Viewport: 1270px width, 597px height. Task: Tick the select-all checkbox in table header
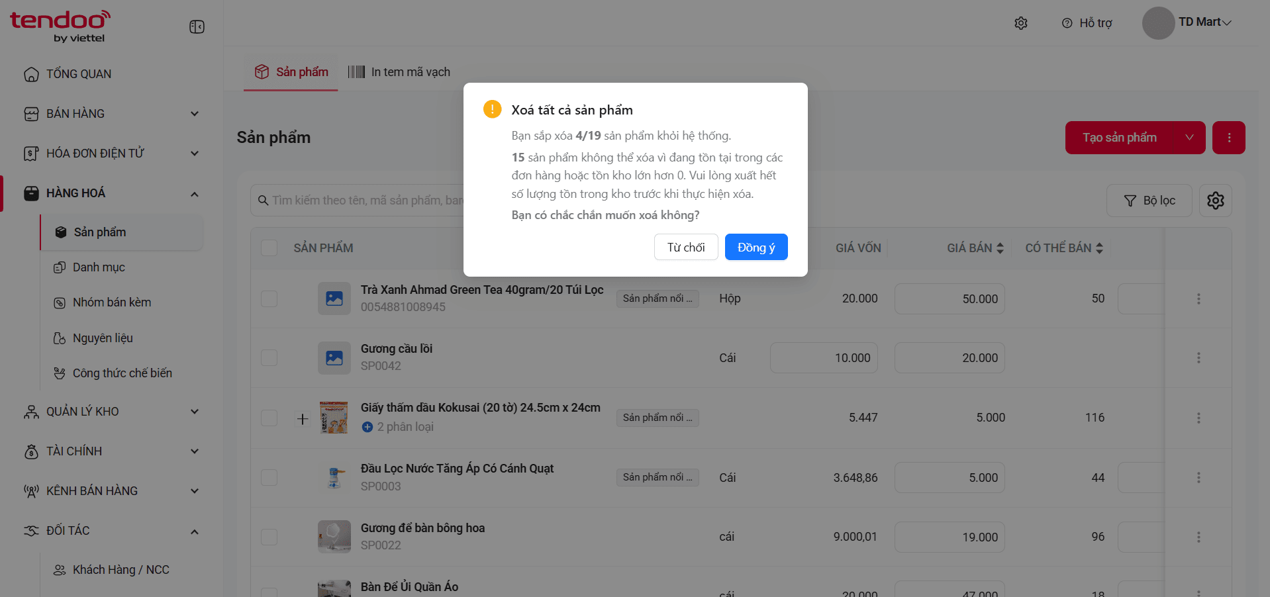point(269,248)
